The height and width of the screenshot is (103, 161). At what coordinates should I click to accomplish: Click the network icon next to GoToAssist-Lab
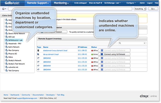pyautogui.click(x=6, y=40)
